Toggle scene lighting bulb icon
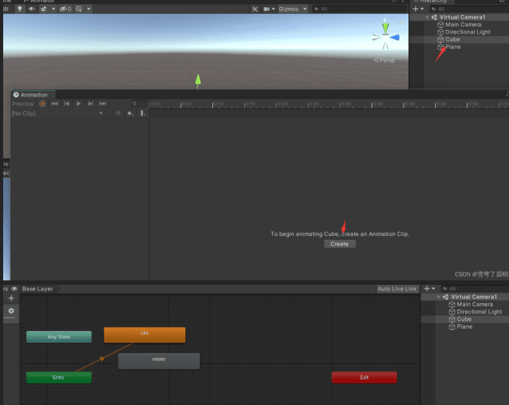Image resolution: width=509 pixels, height=405 pixels. [x=20, y=9]
